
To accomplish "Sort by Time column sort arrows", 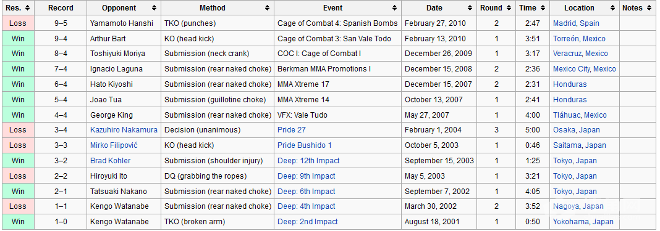I will pos(543,8).
